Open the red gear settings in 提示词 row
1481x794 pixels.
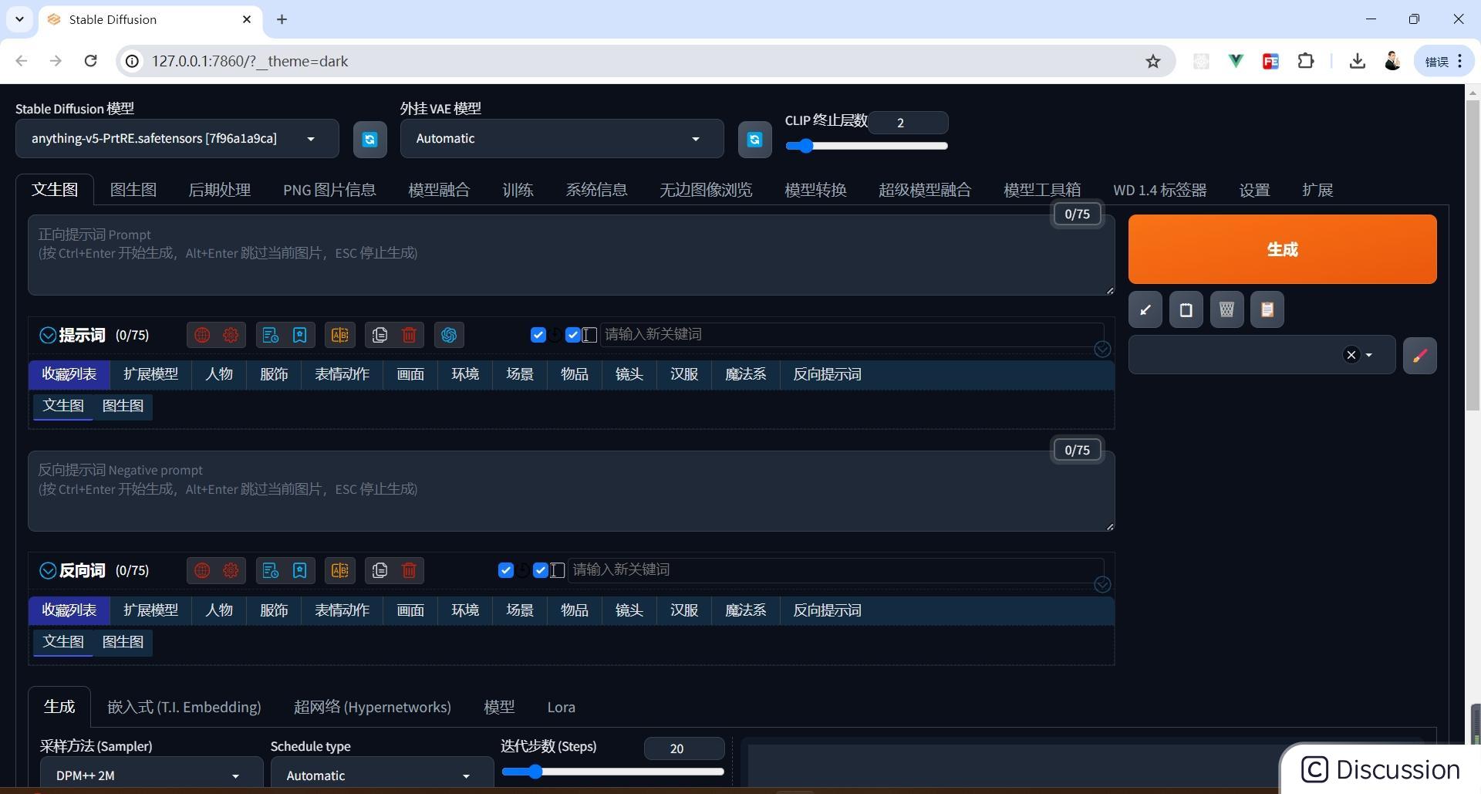point(231,335)
